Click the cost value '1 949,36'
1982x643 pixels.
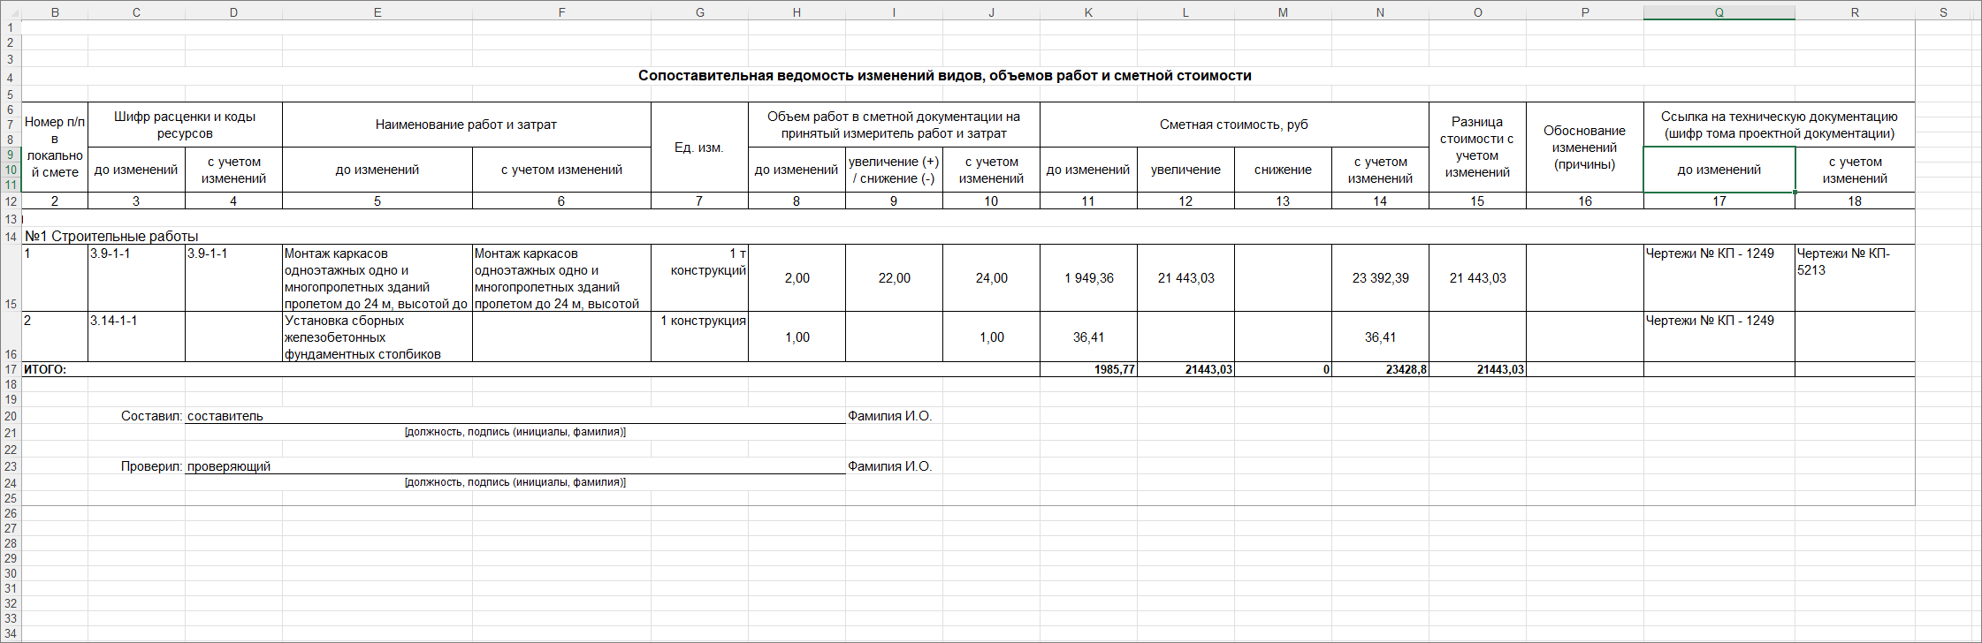click(1088, 278)
